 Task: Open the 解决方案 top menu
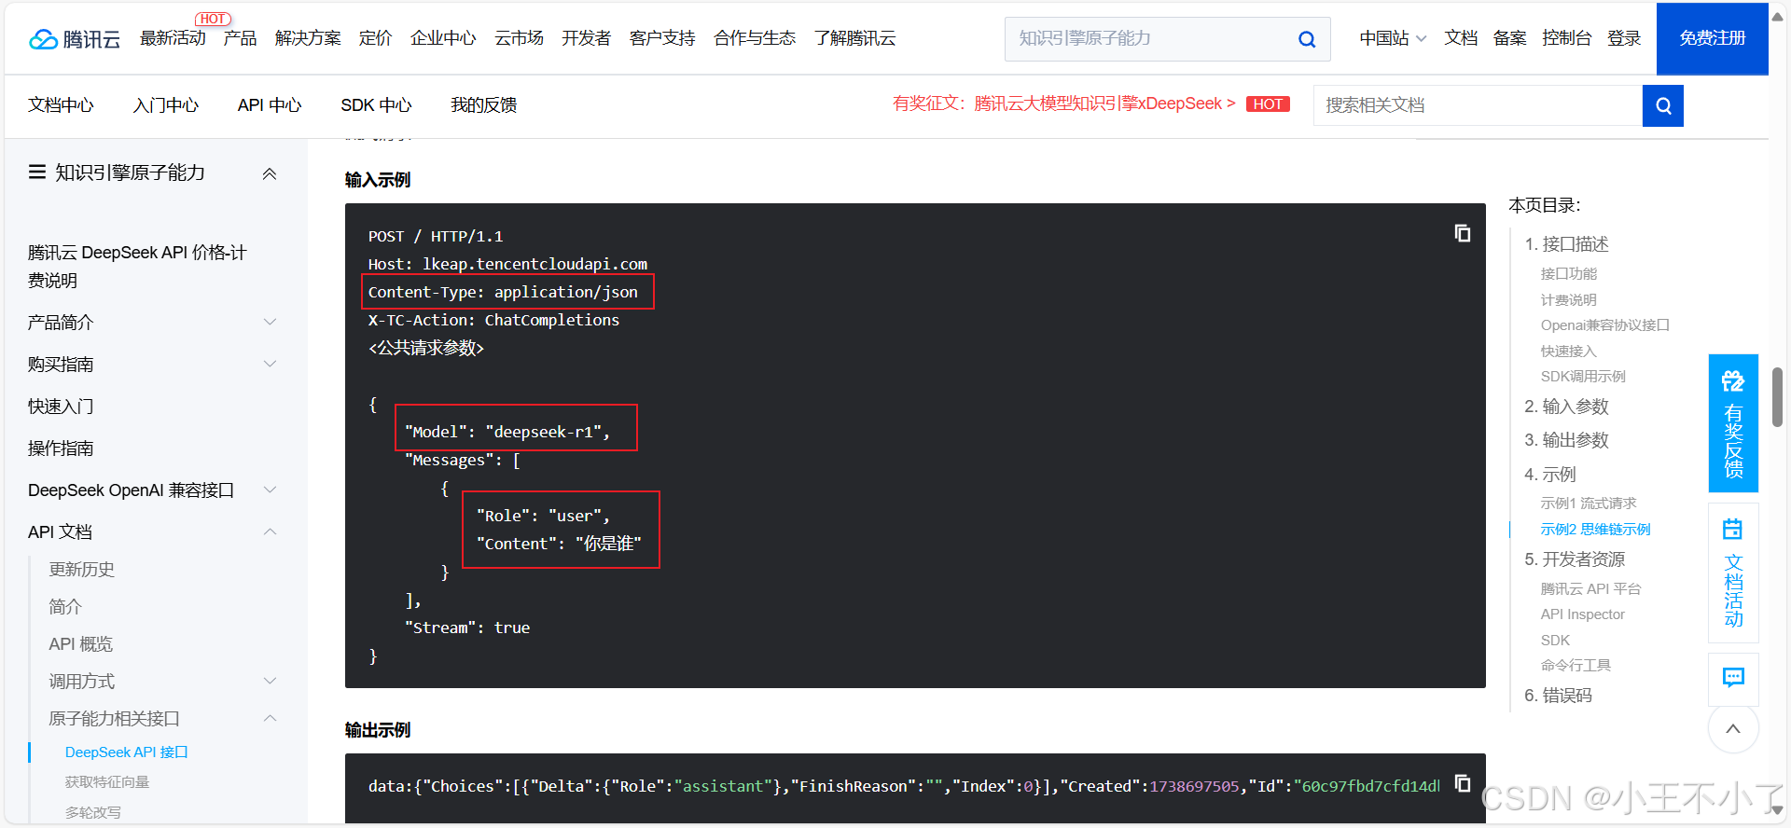click(308, 38)
